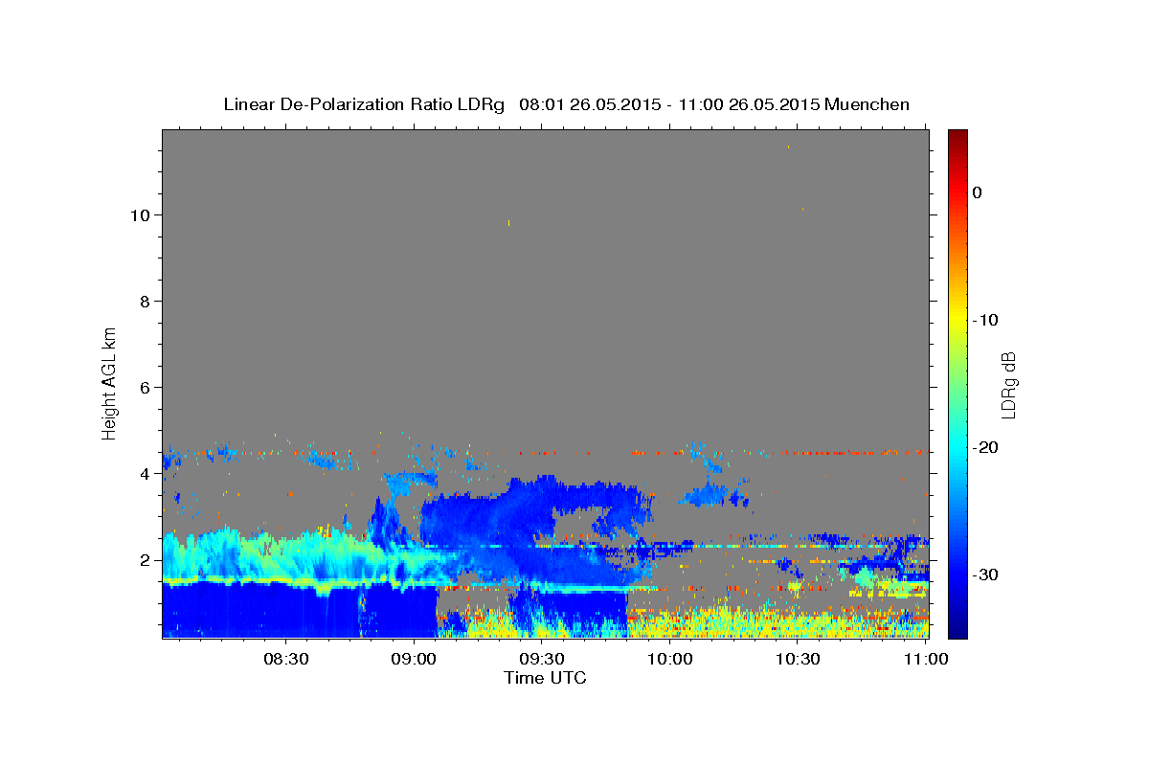
Task: Pick the dark red top of colorbar
Action: [957, 137]
